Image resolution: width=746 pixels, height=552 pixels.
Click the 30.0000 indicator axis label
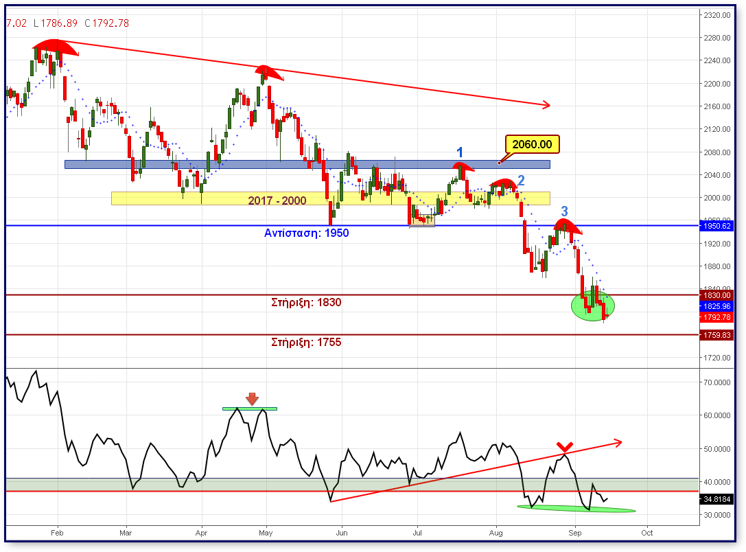(717, 515)
